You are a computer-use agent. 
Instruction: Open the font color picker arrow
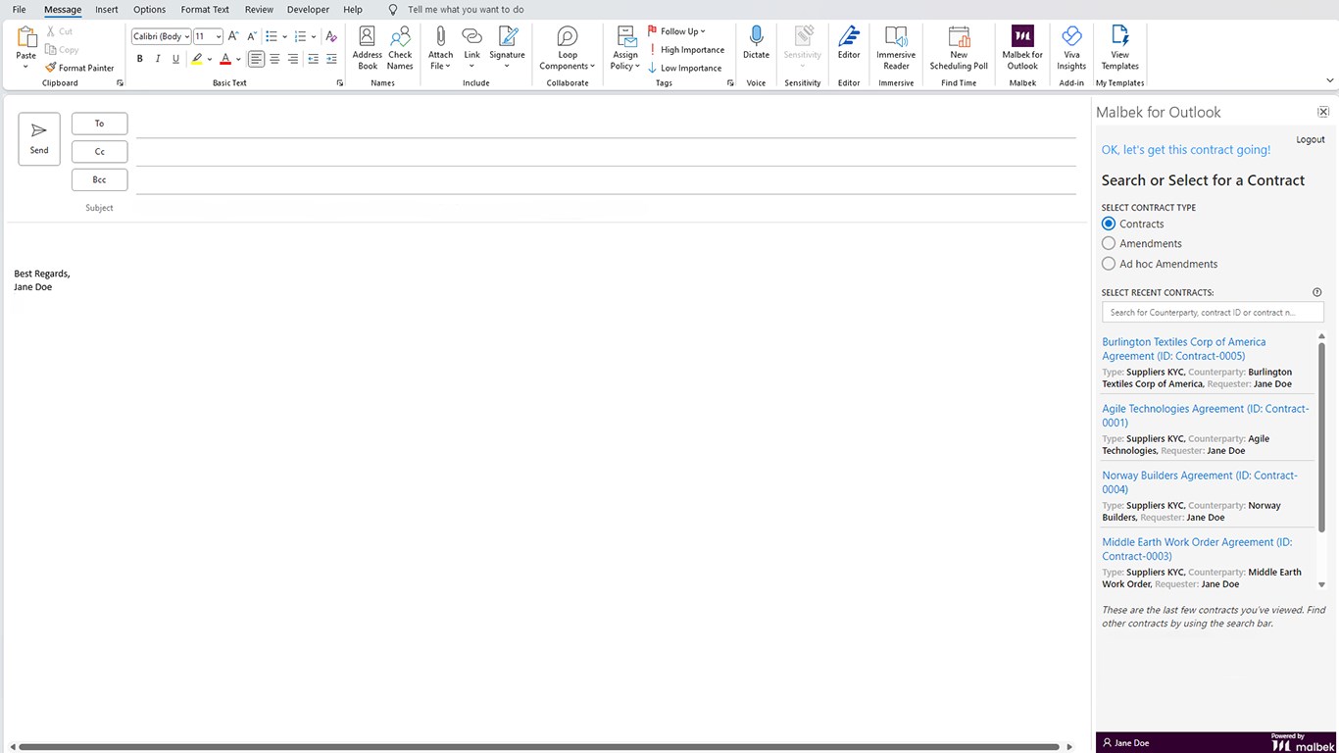[238, 60]
